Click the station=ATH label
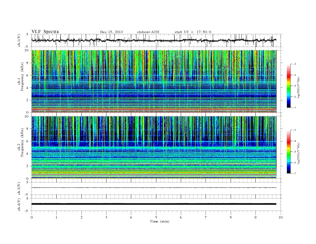Image resolution: width=316 pixels, height=244 pixels. coord(148,32)
